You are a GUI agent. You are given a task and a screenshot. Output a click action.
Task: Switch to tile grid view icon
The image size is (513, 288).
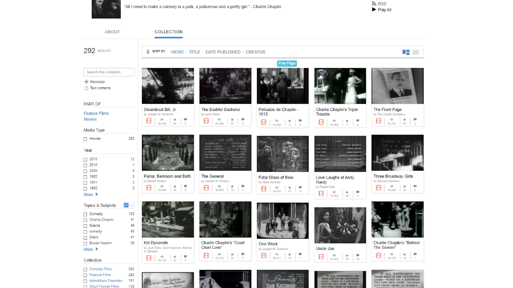[x=406, y=52]
